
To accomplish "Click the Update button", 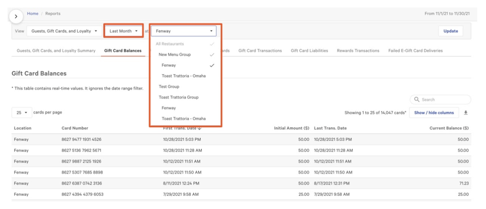I will [451, 31].
